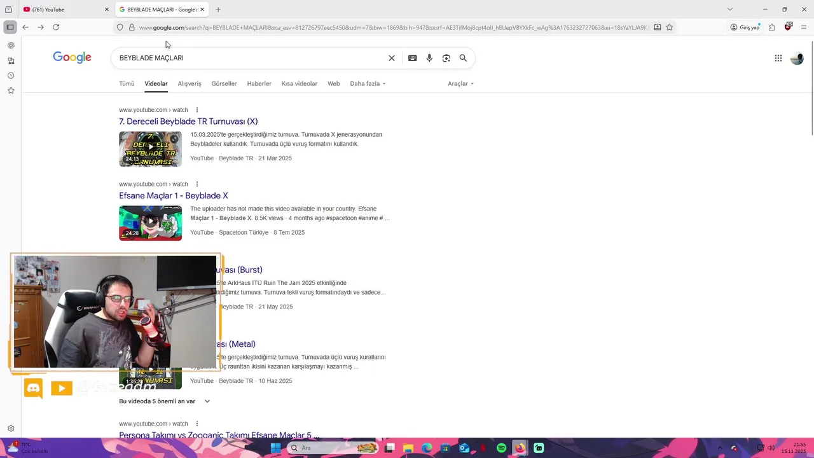814x458 pixels.
Task: Reload the current page
Action: 56,27
